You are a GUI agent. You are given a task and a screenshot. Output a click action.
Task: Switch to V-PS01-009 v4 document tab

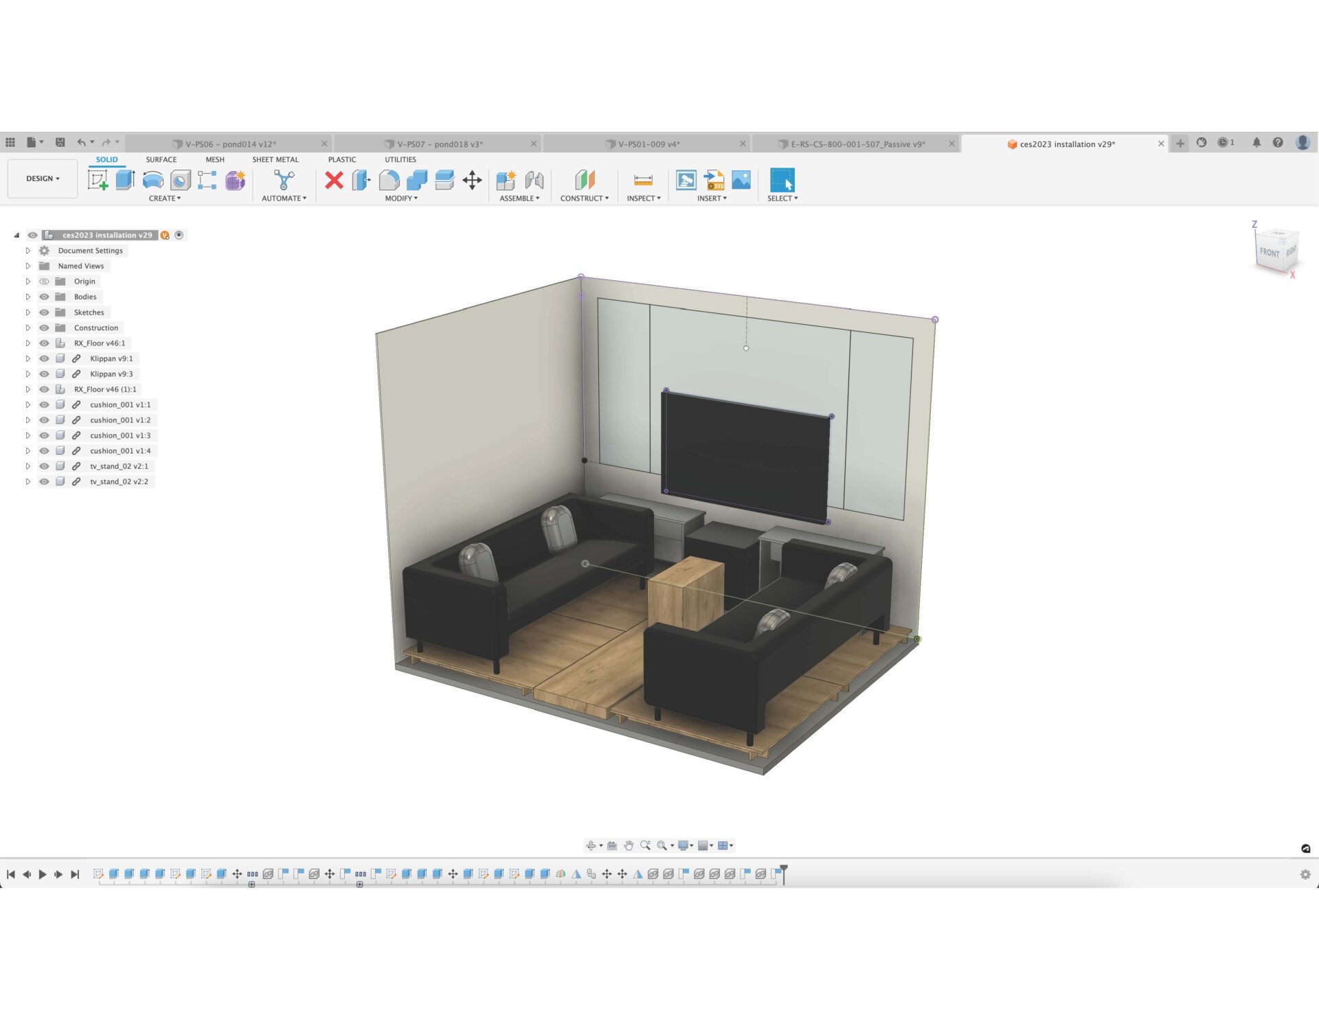(648, 144)
